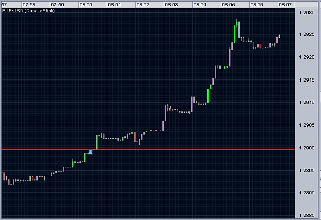Click the 08:01 time axis label

click(x=114, y=4)
